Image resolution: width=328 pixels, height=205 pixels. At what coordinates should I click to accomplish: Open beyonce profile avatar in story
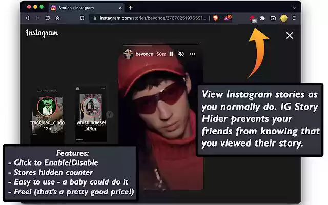pos(128,54)
